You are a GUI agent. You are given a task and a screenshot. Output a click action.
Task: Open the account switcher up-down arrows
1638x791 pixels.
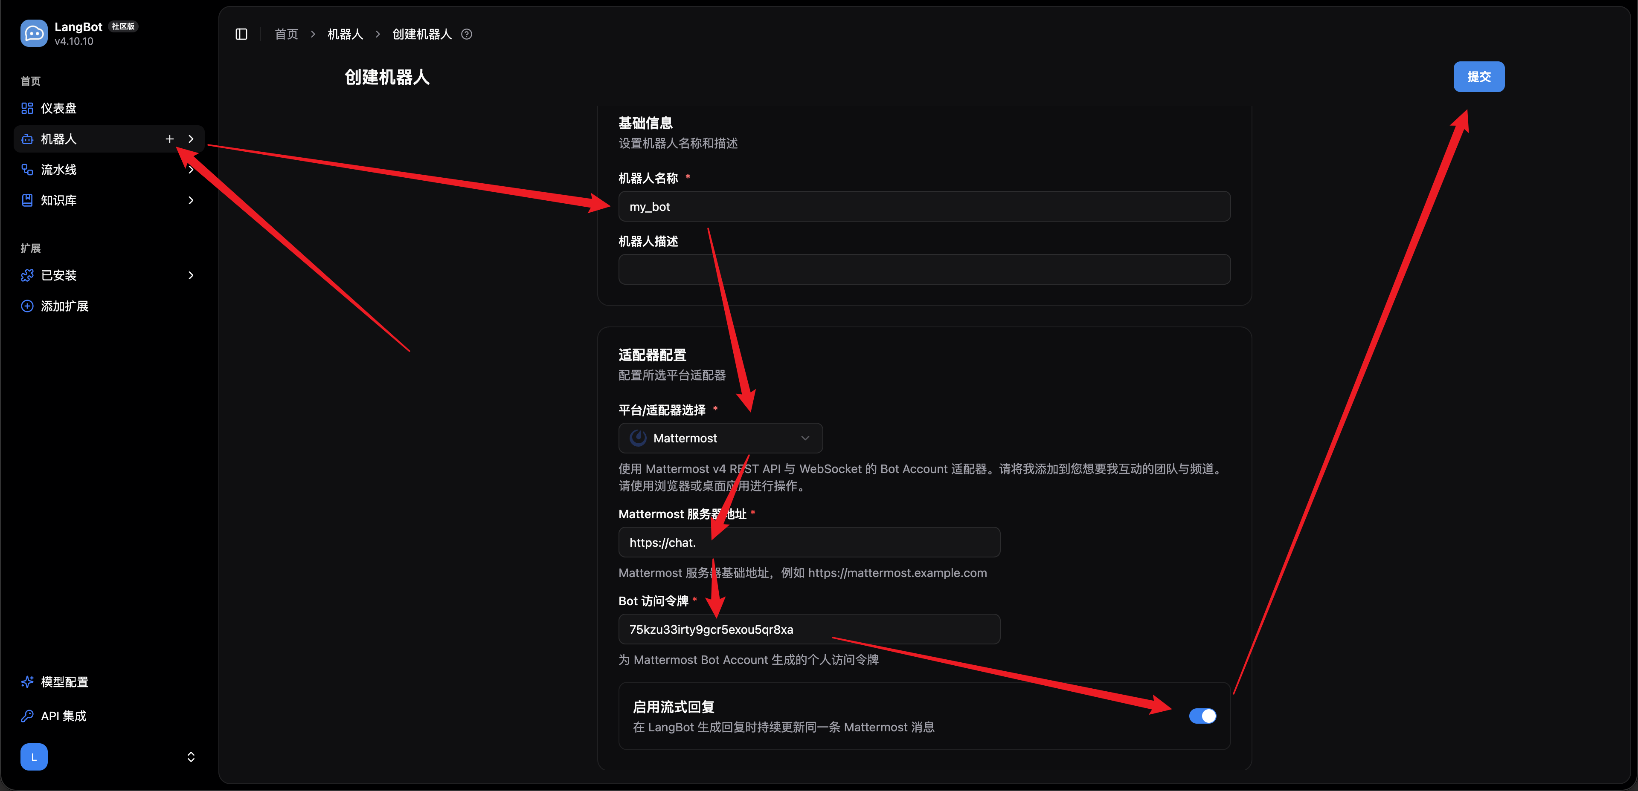(x=191, y=756)
